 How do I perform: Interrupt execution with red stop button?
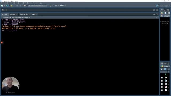[x=2, y=42]
